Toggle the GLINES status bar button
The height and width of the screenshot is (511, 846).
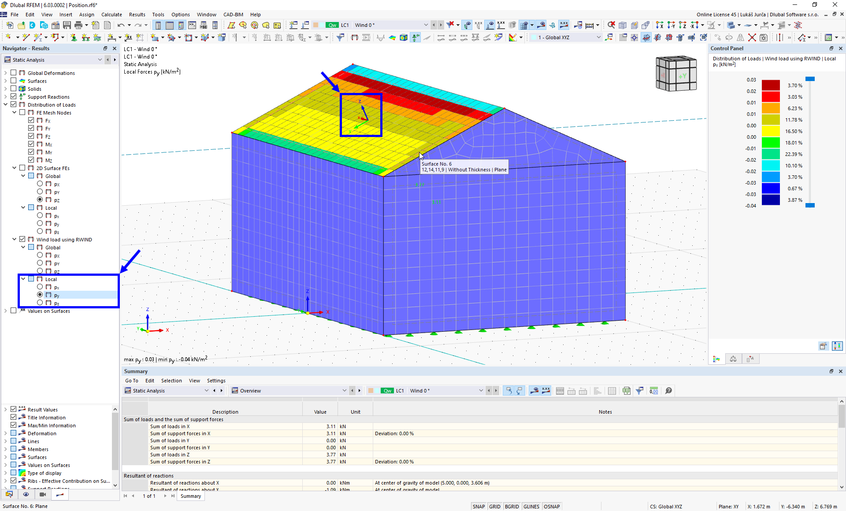pyautogui.click(x=531, y=507)
